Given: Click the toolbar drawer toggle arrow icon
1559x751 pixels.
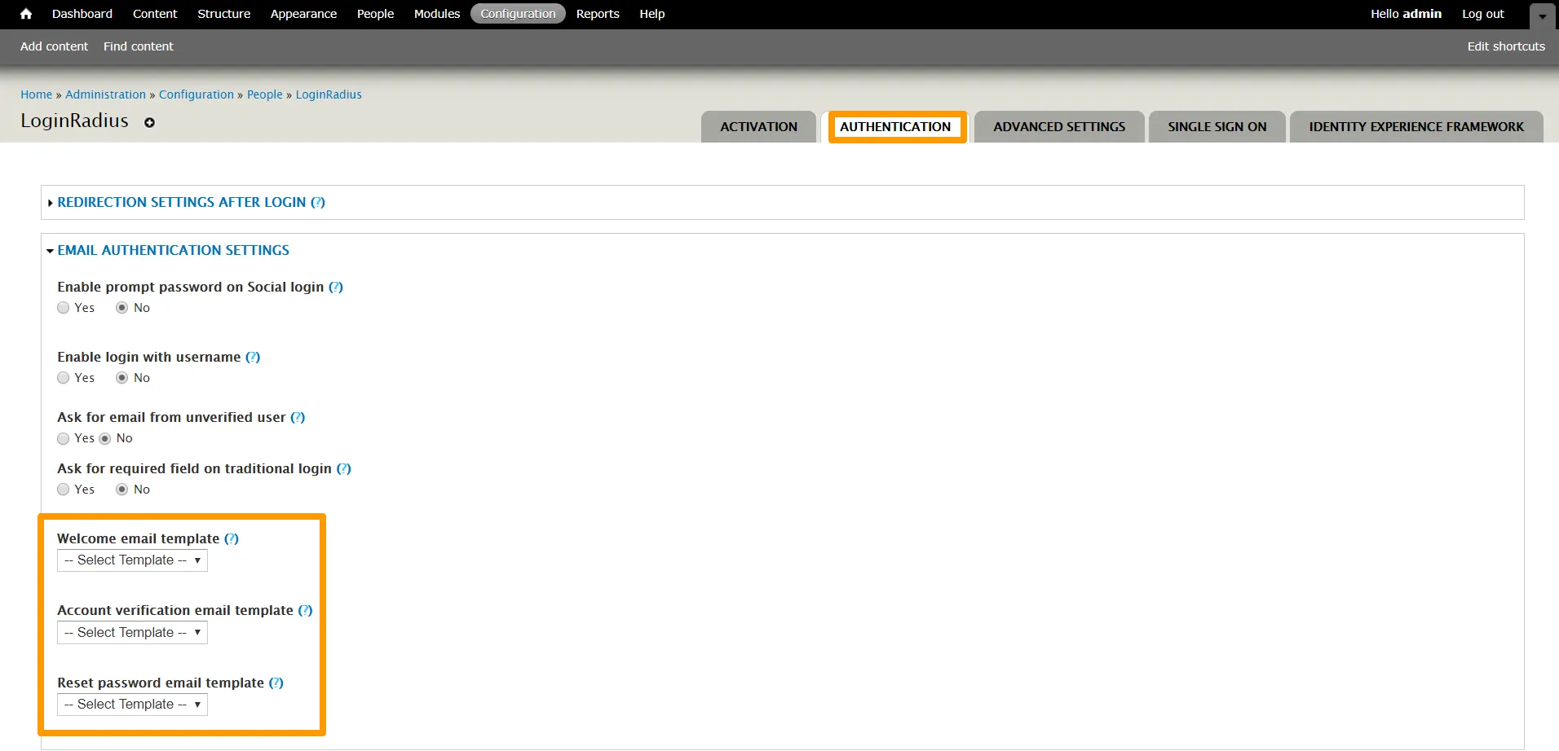Looking at the screenshot, I should tap(1542, 15).
